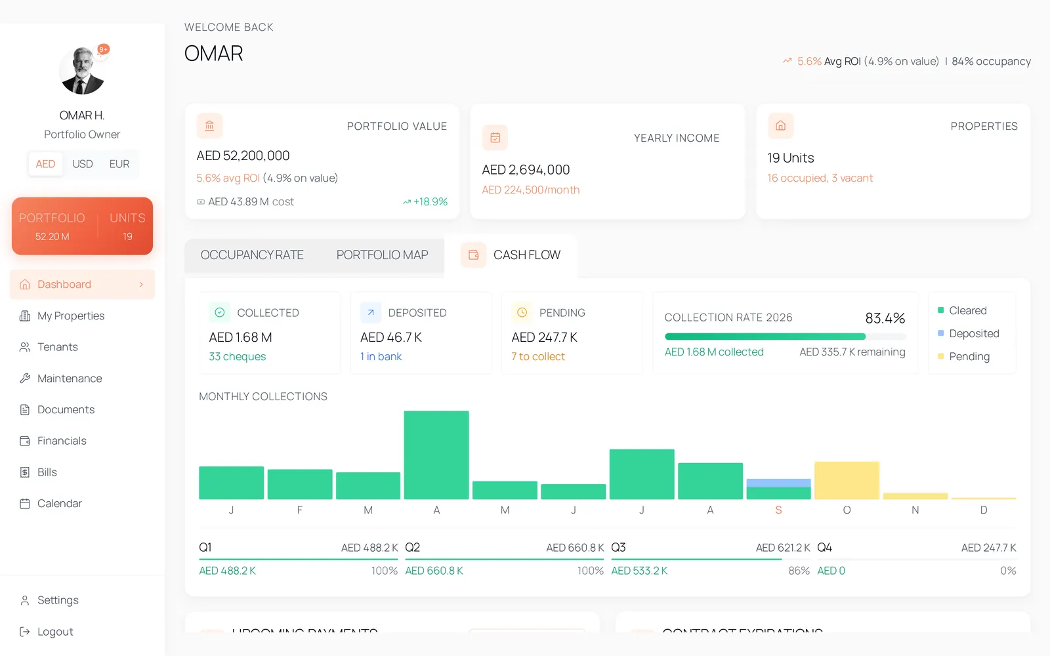Click Omar's profile avatar photo
This screenshot has width=1050, height=656.
tap(82, 71)
